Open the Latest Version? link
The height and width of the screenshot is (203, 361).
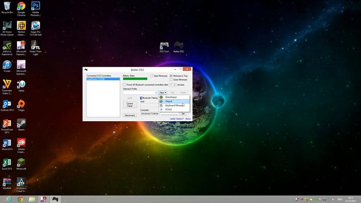[177, 119]
